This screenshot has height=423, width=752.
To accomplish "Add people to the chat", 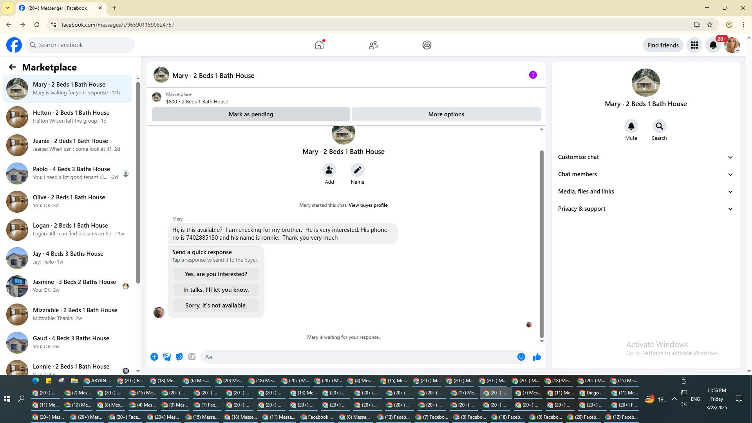I will point(329,170).
